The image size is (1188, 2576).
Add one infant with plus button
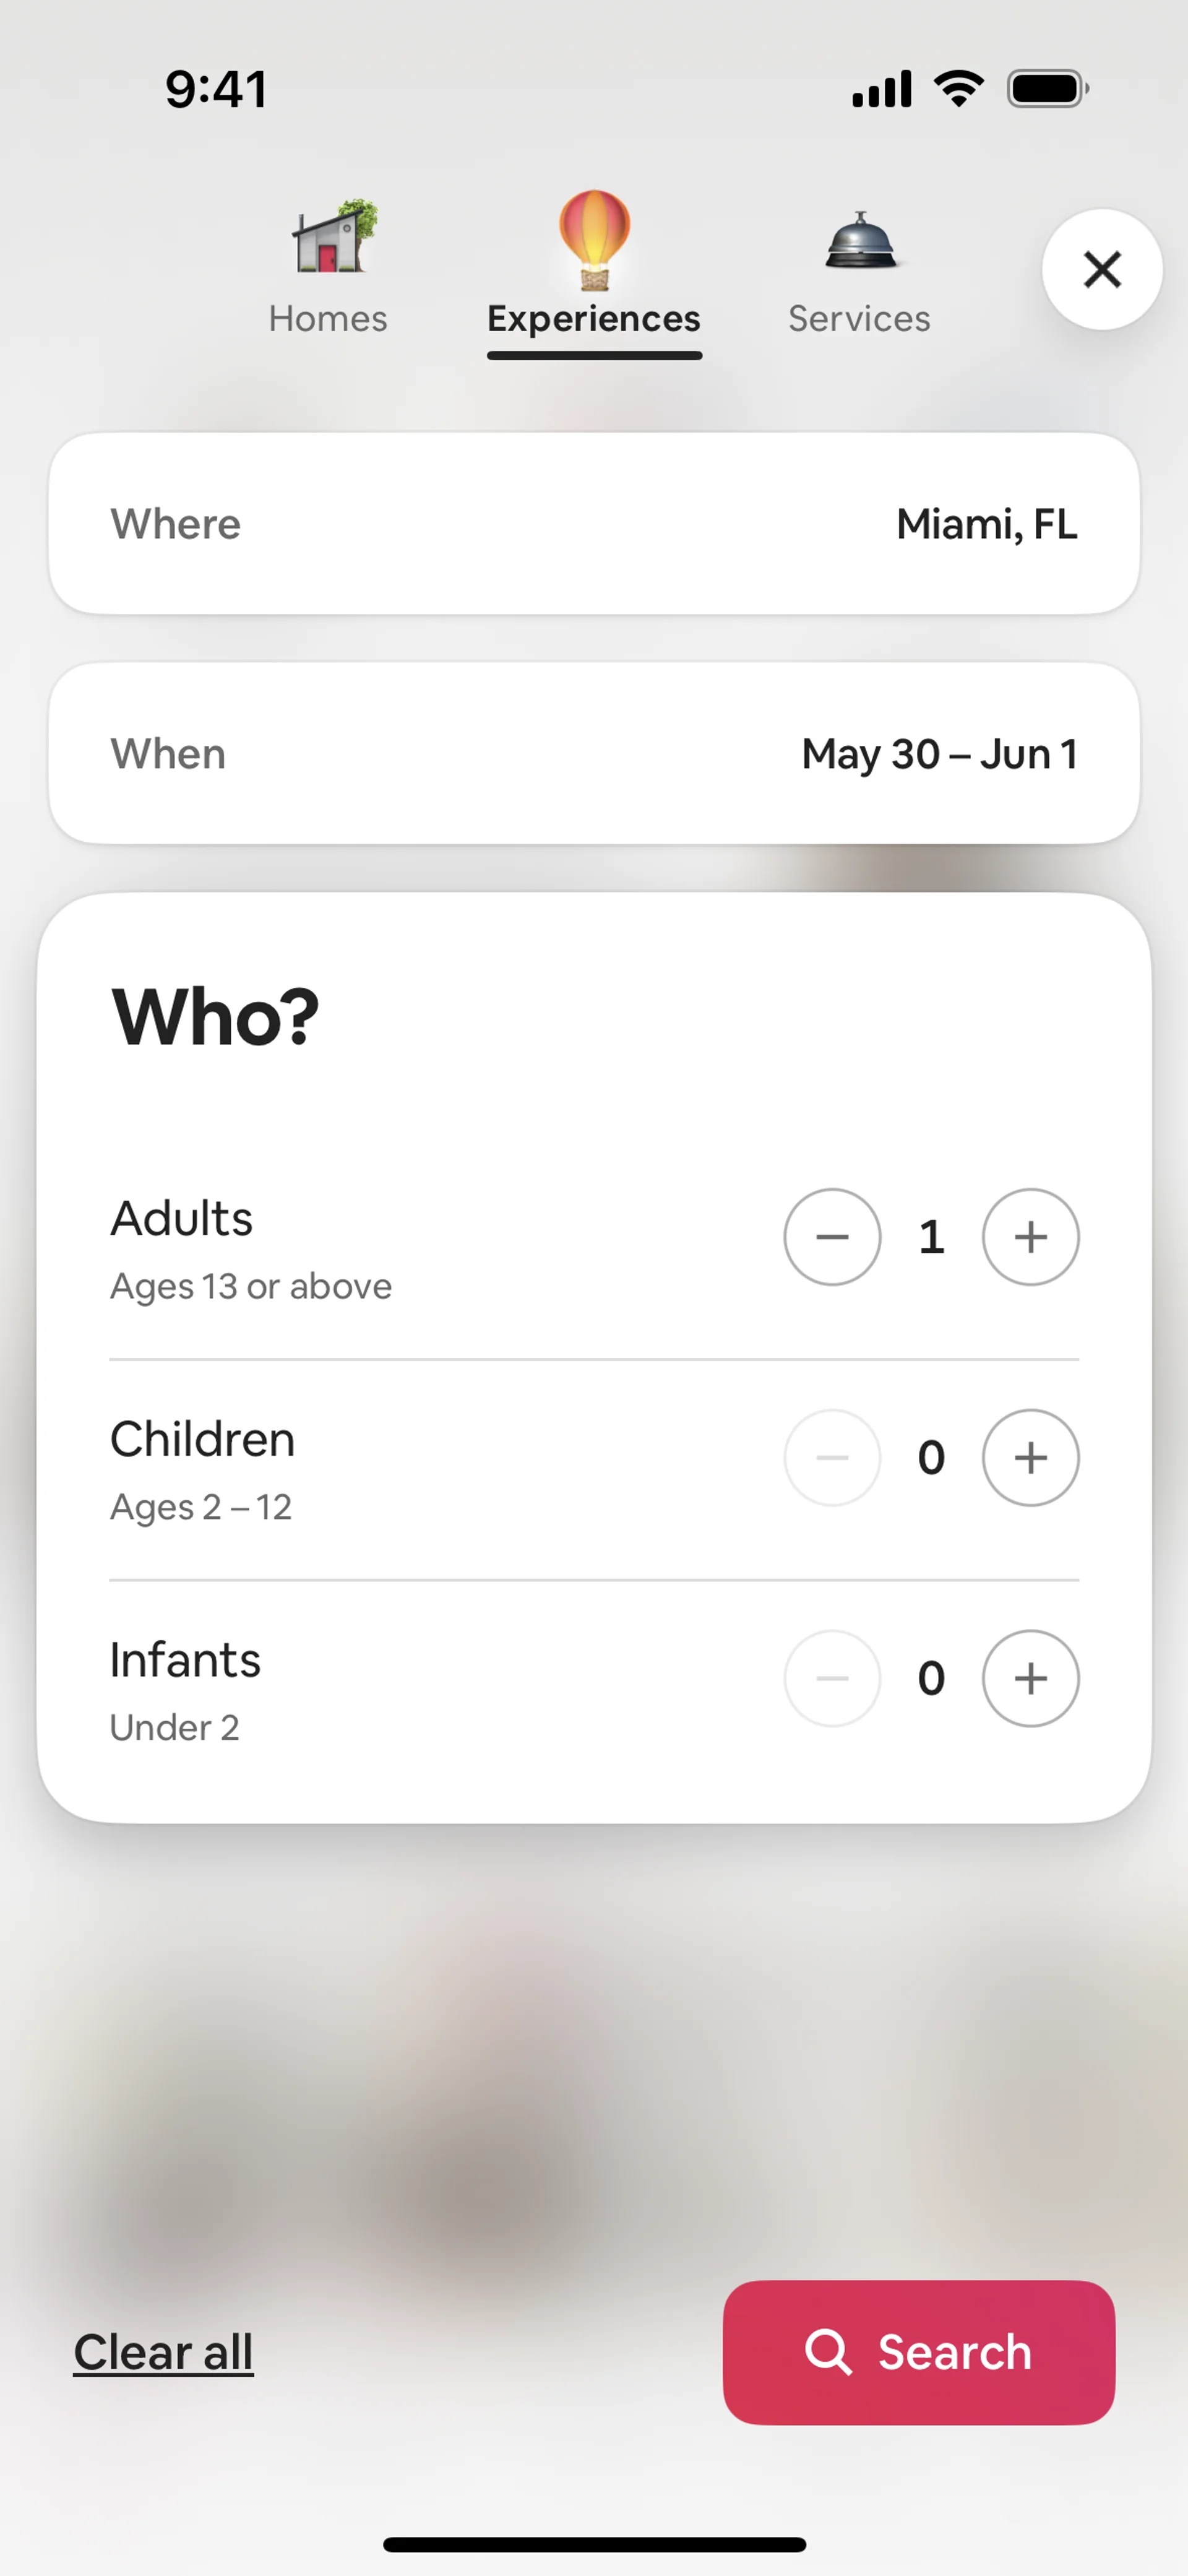[1030, 1678]
